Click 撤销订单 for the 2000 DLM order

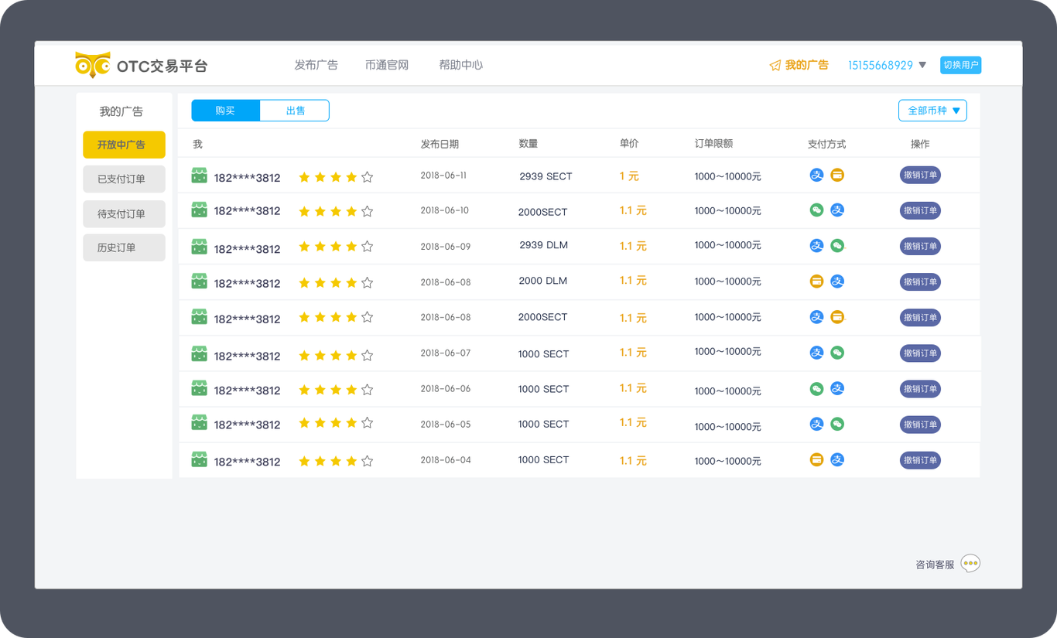pos(920,281)
